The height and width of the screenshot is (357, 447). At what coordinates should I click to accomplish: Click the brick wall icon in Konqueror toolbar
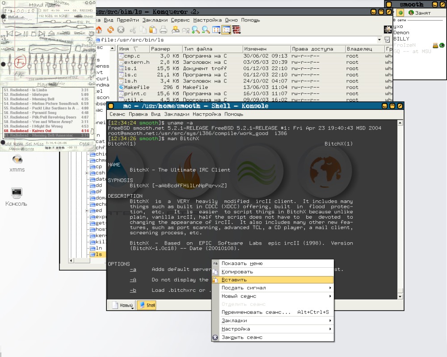[x=236, y=29]
